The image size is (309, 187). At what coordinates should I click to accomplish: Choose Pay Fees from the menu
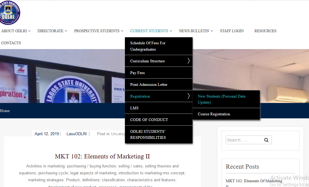coord(159,73)
